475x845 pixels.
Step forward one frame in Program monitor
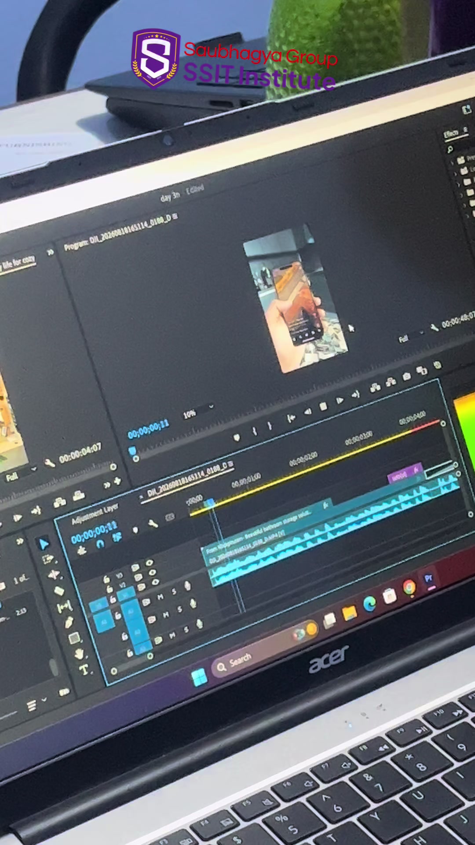(340, 400)
